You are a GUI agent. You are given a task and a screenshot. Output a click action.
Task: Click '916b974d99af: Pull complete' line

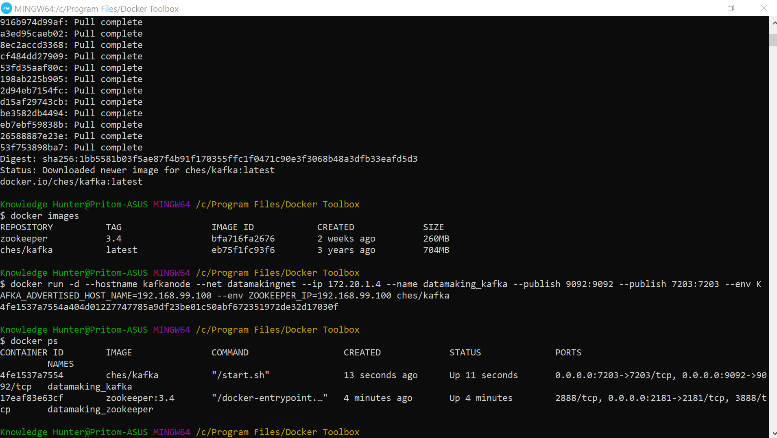click(x=71, y=22)
